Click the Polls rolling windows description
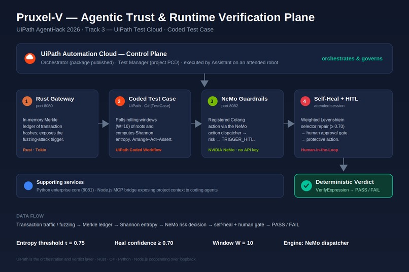The height and width of the screenshot is (272, 409). click(144, 130)
